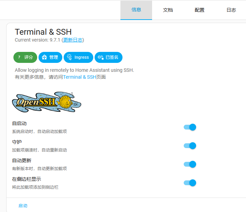Click the Ingress chip
This screenshot has width=246, height=212.
78,57
